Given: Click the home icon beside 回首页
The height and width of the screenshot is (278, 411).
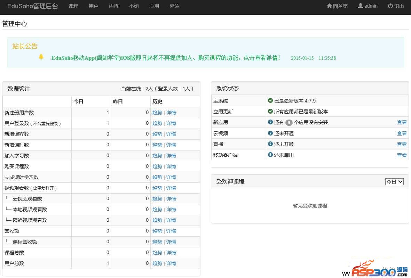Looking at the screenshot, I should click(329, 6).
